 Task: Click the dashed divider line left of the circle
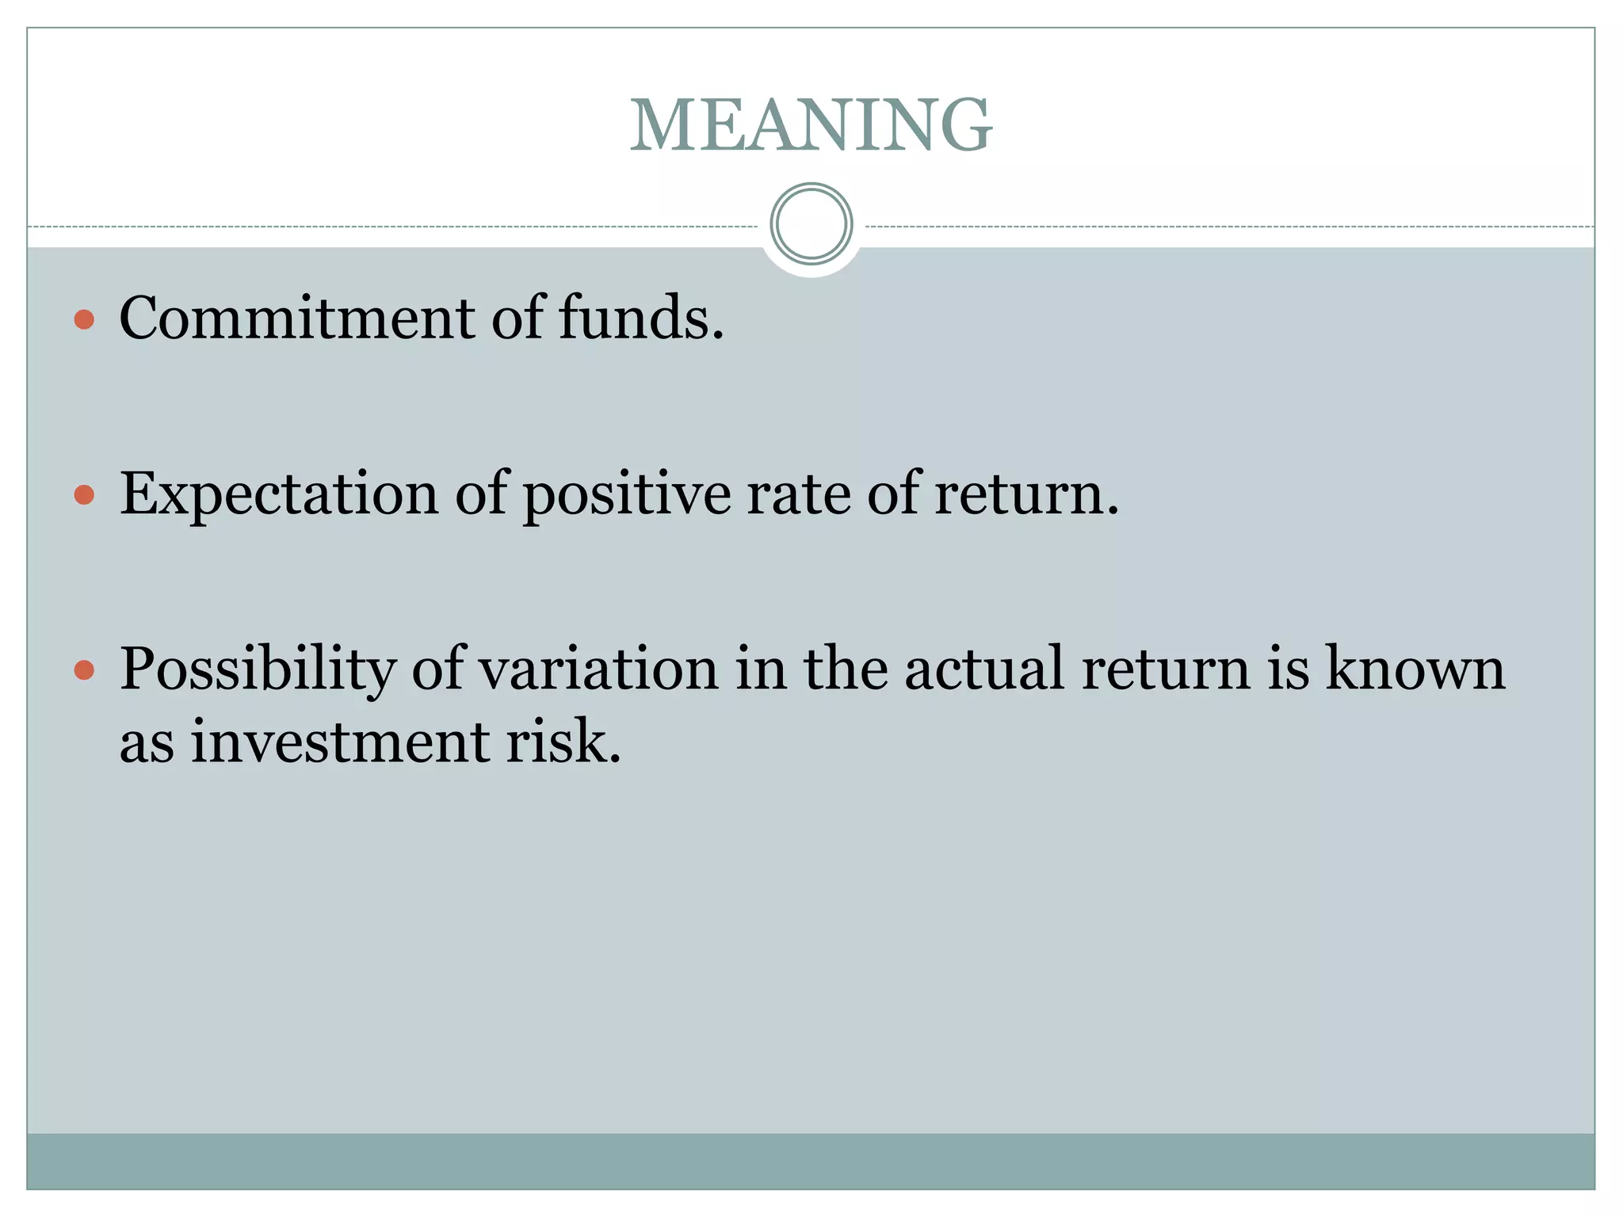[393, 227]
